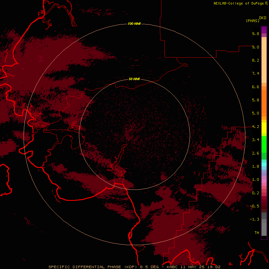The image size is (269, 269).
Task: Click the 9.0 value on the color scale
Action: (x=256, y=47)
